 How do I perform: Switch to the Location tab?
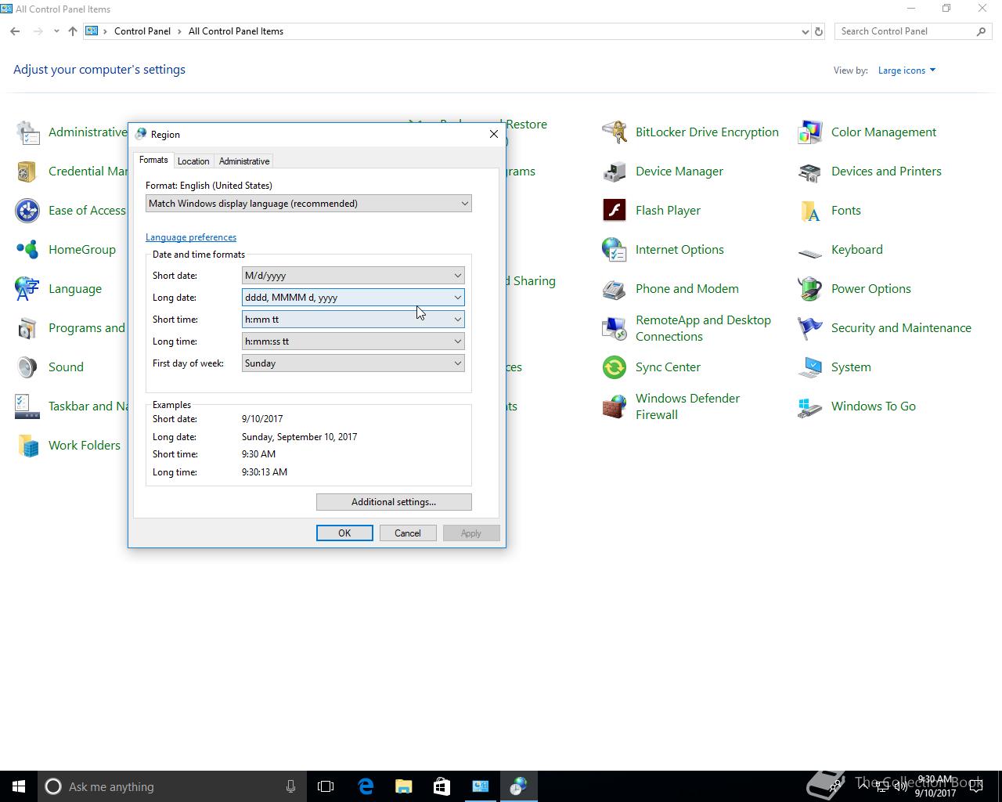click(x=193, y=161)
